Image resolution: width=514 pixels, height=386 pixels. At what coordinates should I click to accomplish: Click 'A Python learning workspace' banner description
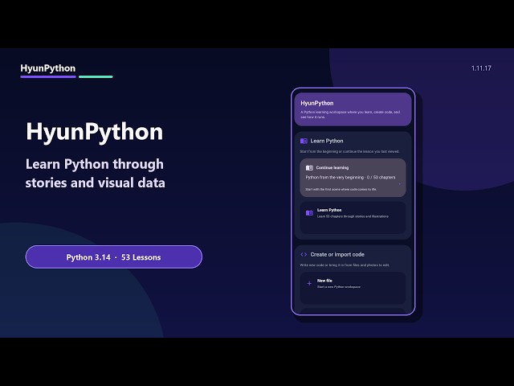pos(350,114)
